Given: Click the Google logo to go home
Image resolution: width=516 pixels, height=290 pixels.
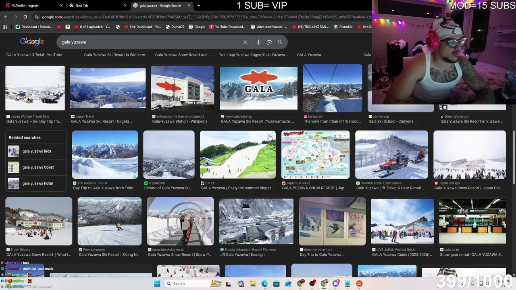Looking at the screenshot, I should coord(32,41).
